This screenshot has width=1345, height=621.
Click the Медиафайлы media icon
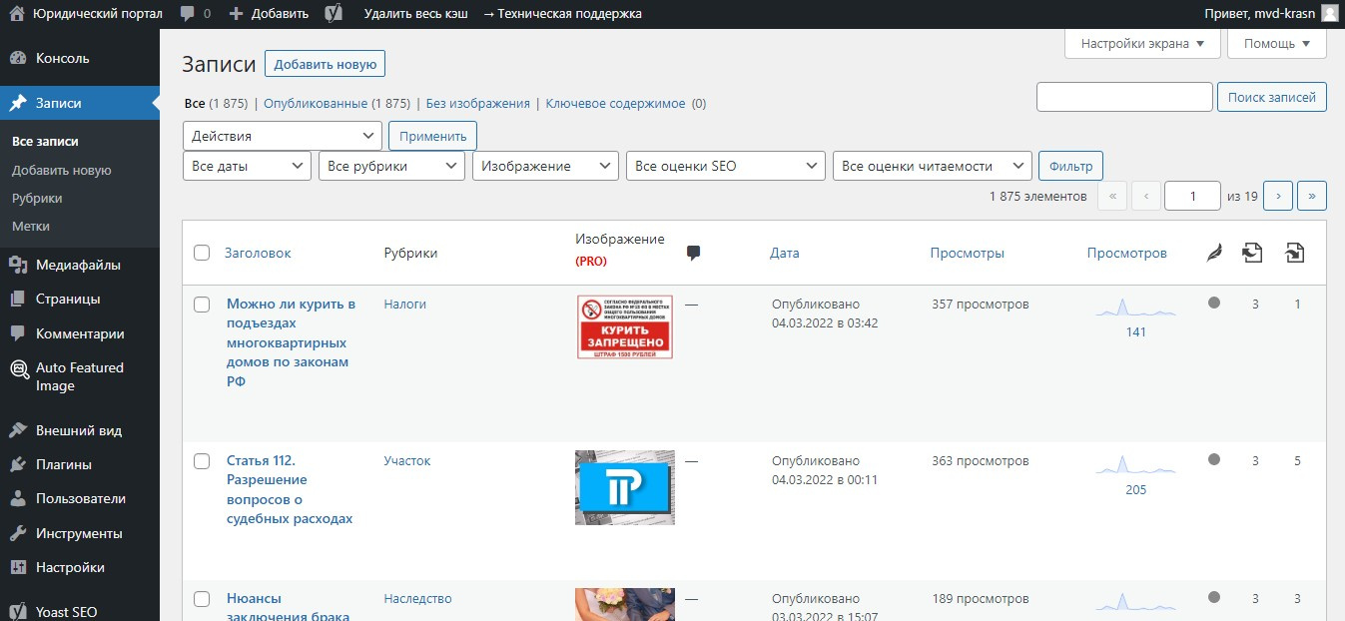click(x=18, y=265)
